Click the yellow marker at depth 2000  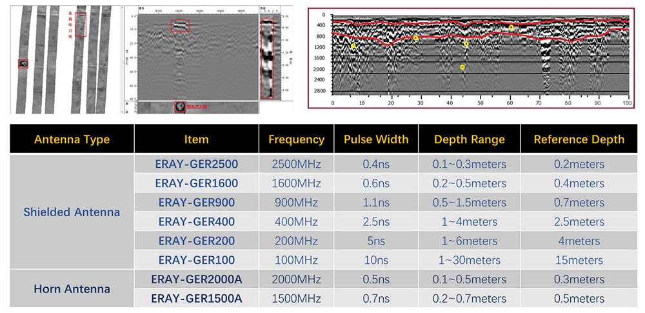pyautogui.click(x=462, y=67)
